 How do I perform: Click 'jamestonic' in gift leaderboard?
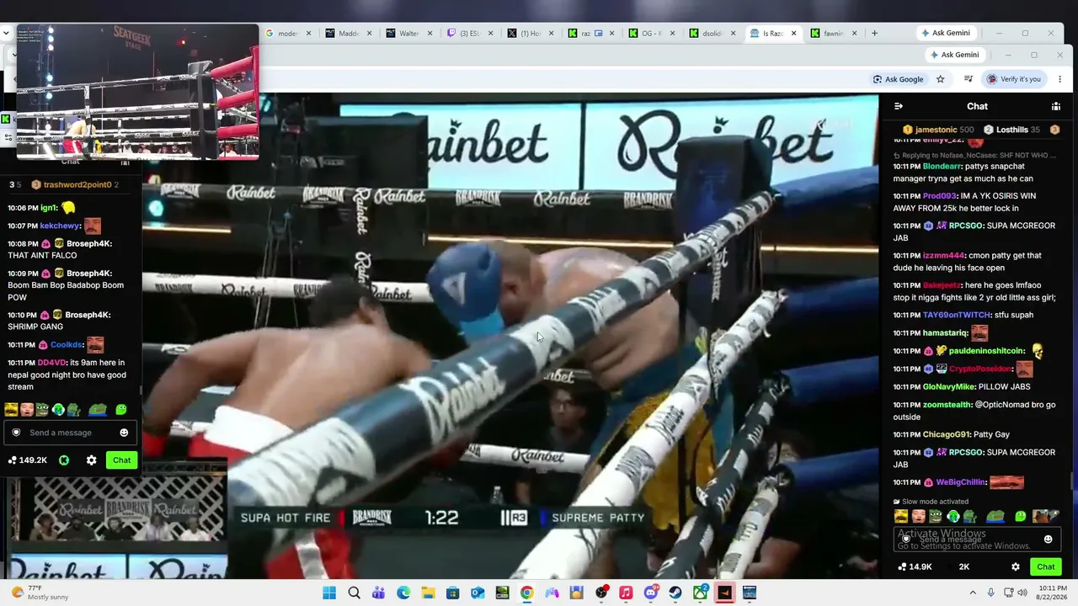click(937, 130)
